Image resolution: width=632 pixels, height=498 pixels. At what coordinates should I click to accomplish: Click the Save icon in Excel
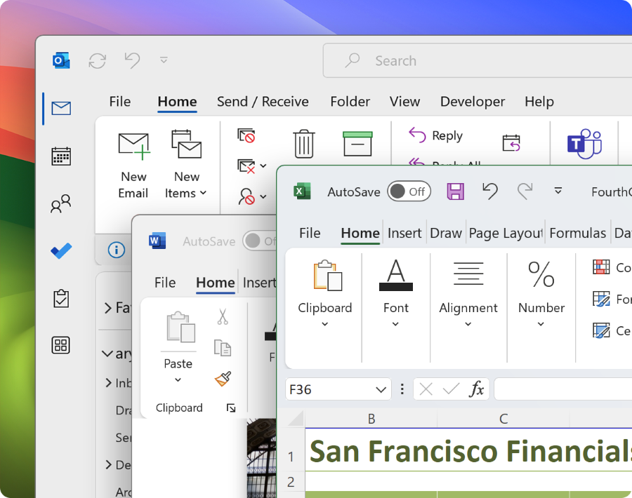coord(456,191)
